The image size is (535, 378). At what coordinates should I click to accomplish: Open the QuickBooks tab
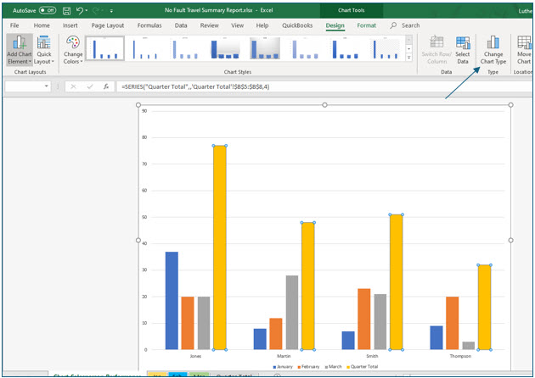coord(297,25)
